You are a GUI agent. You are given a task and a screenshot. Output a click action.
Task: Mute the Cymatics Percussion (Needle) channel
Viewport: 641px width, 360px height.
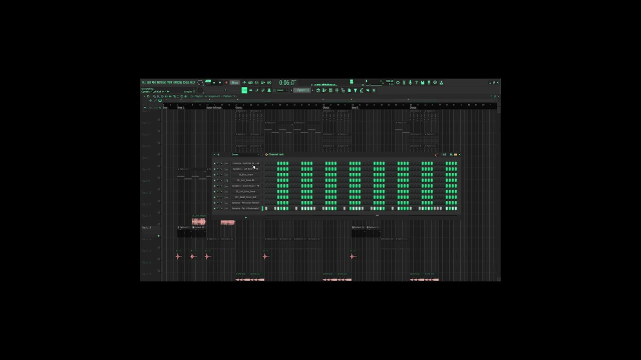tap(214, 203)
